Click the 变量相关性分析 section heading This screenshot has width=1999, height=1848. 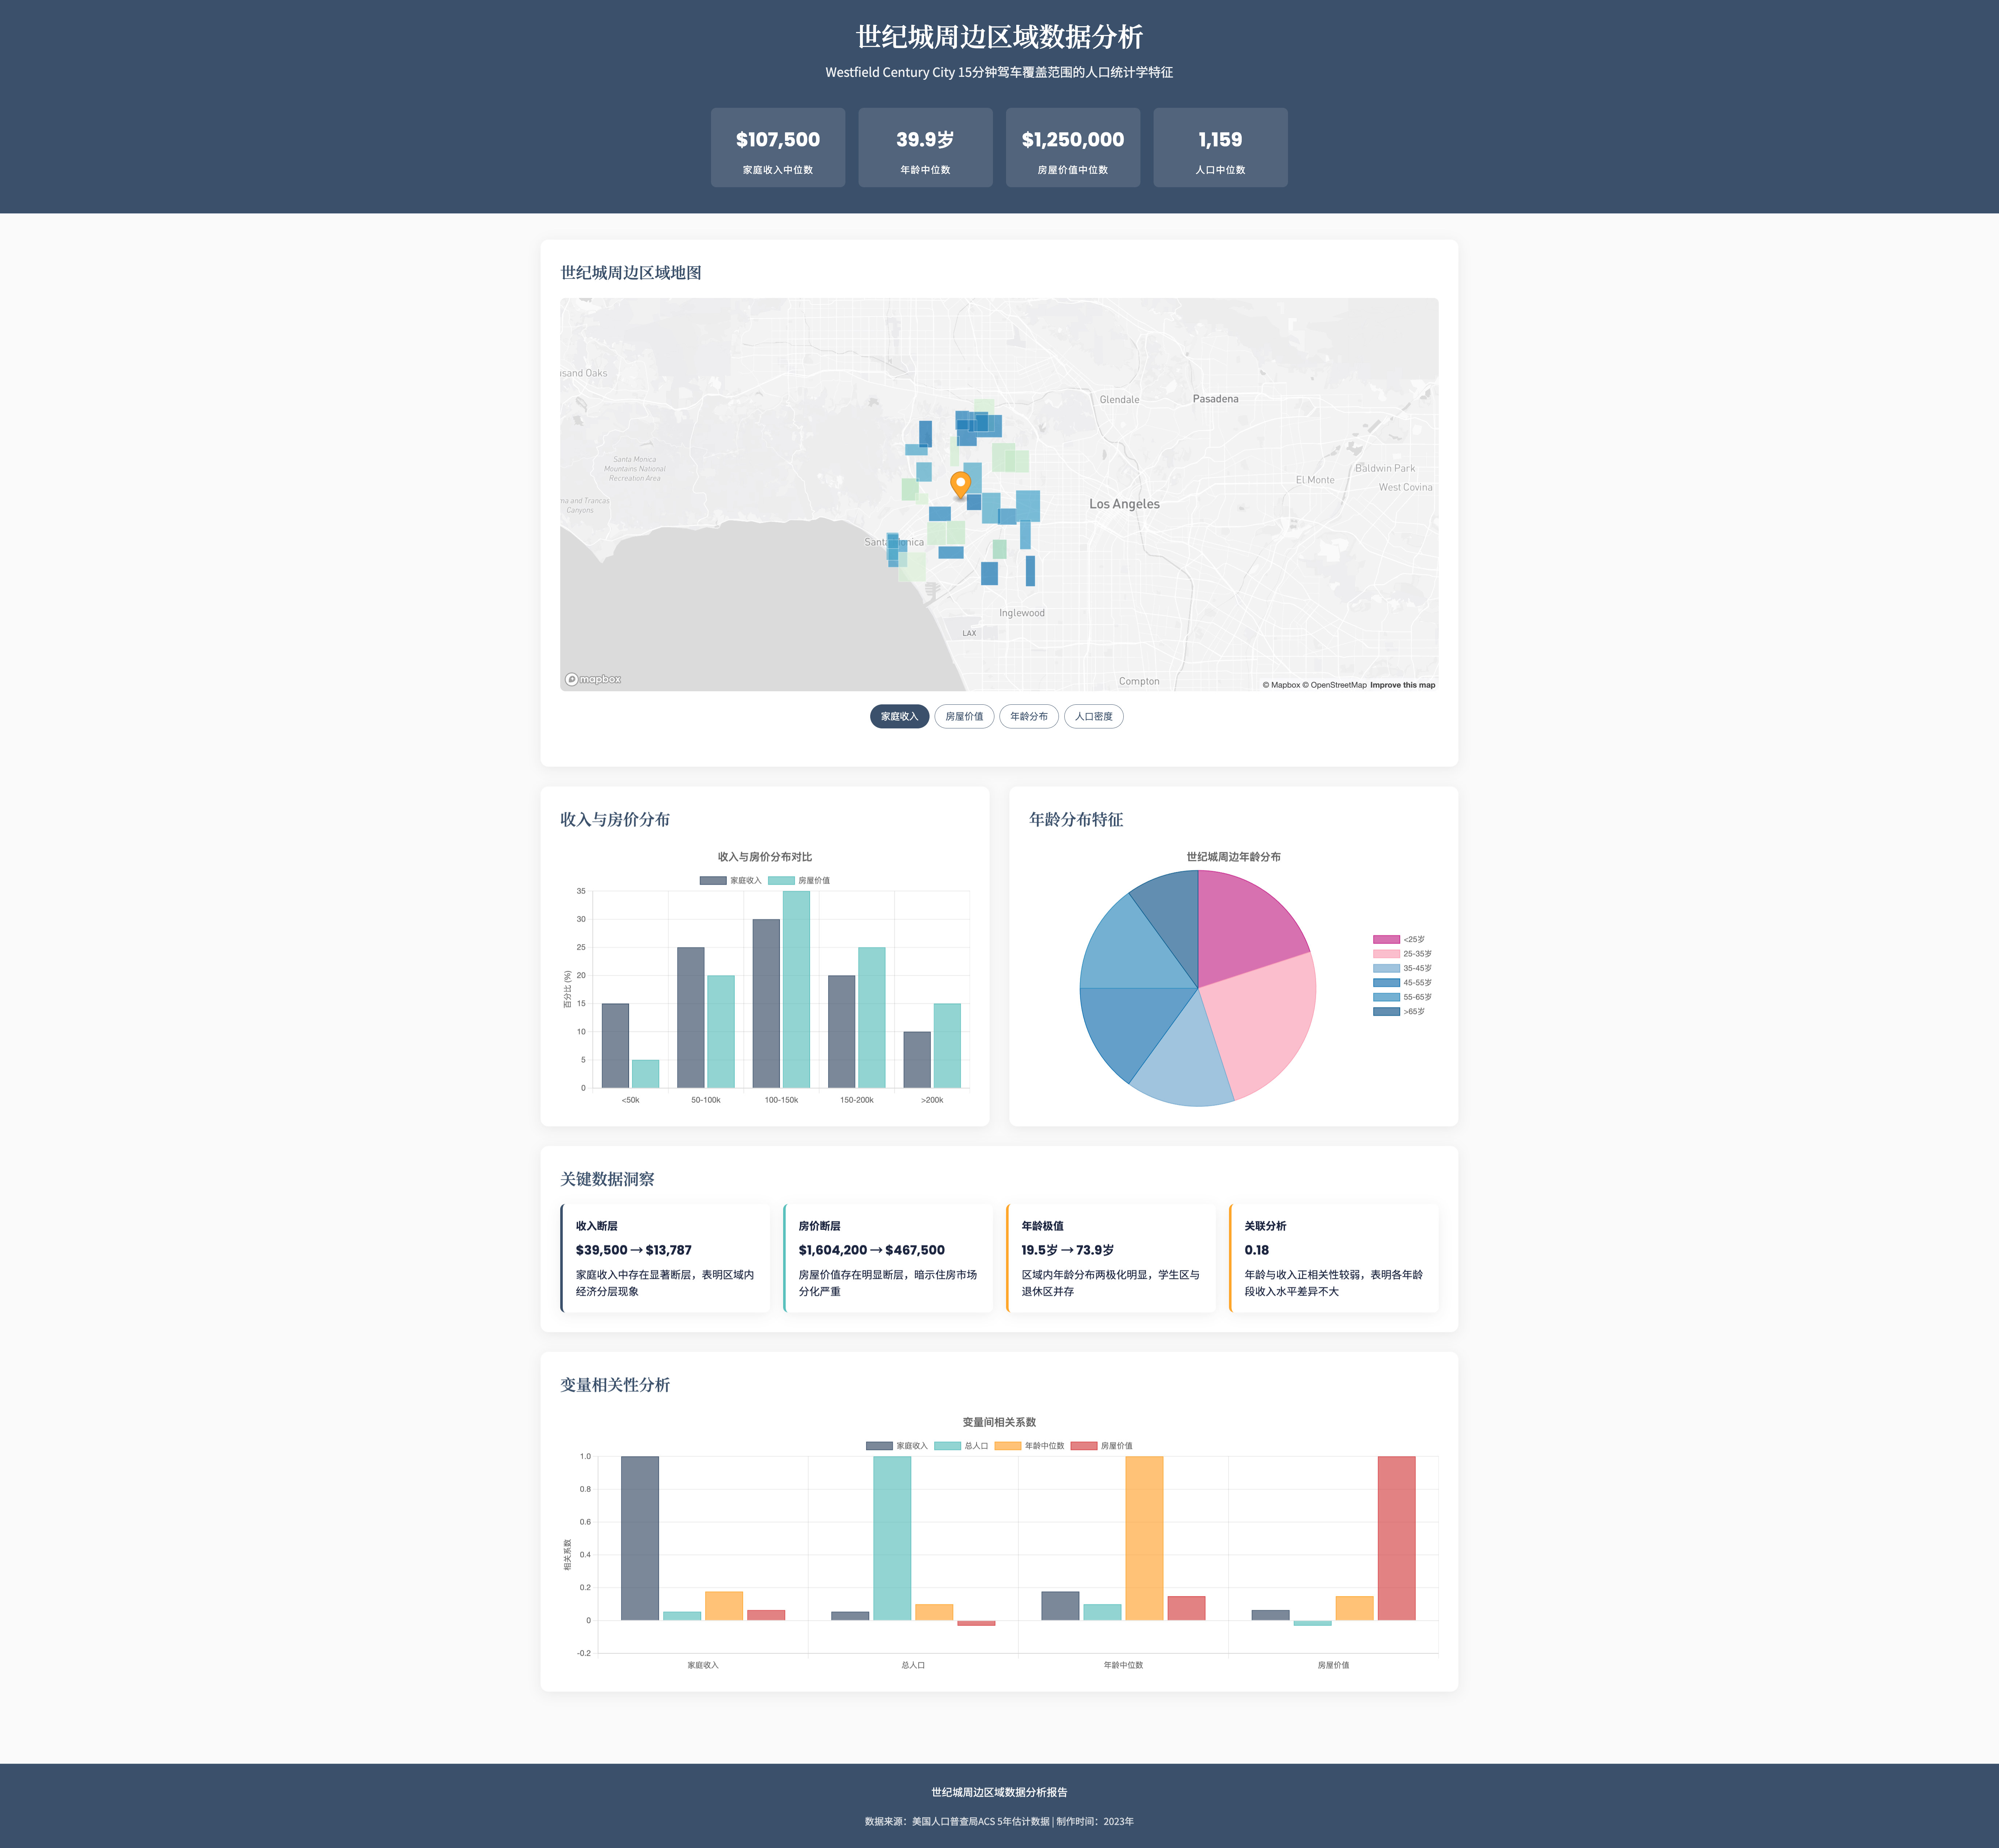click(x=615, y=1385)
